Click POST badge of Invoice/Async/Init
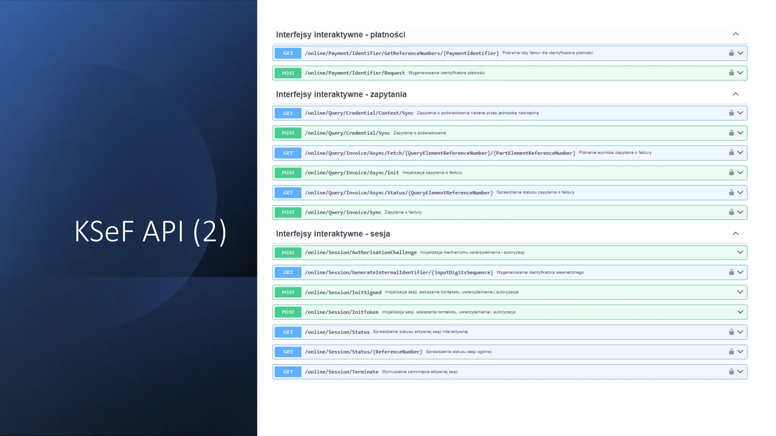Screen dimensions: 776x436 point(288,173)
